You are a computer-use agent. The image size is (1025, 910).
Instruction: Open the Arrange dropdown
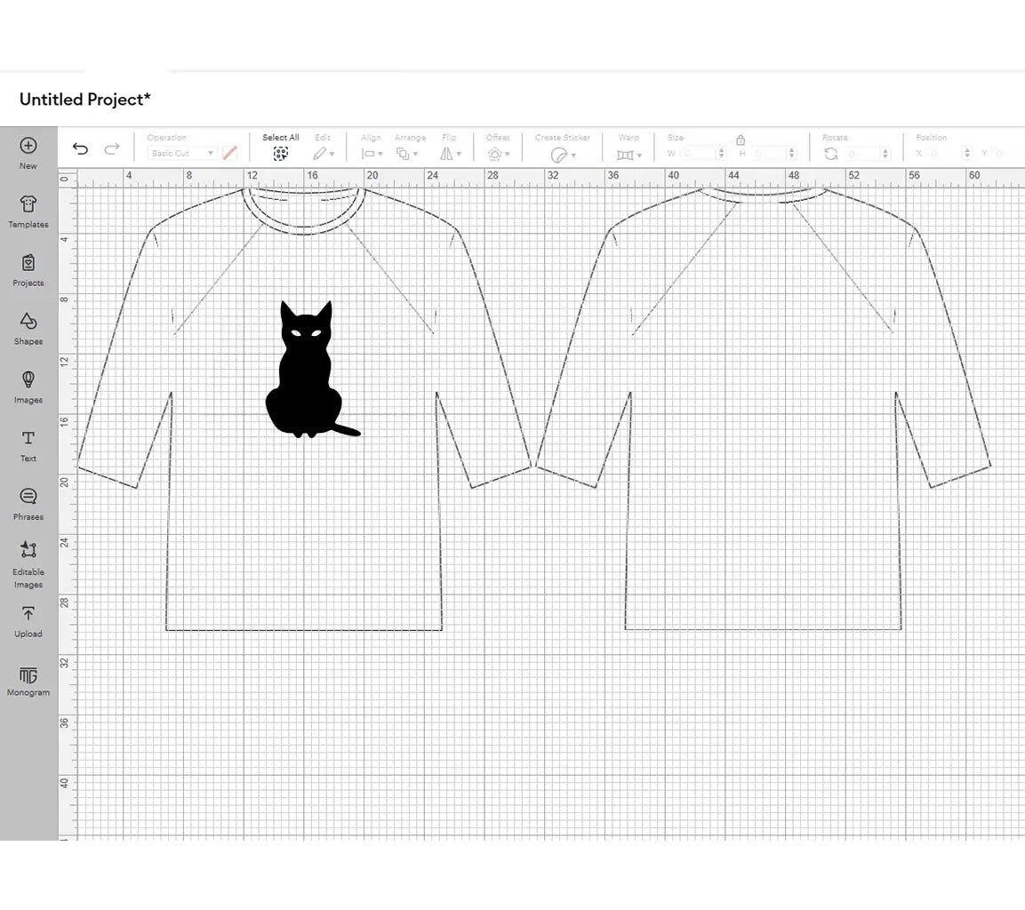pyautogui.click(x=406, y=154)
